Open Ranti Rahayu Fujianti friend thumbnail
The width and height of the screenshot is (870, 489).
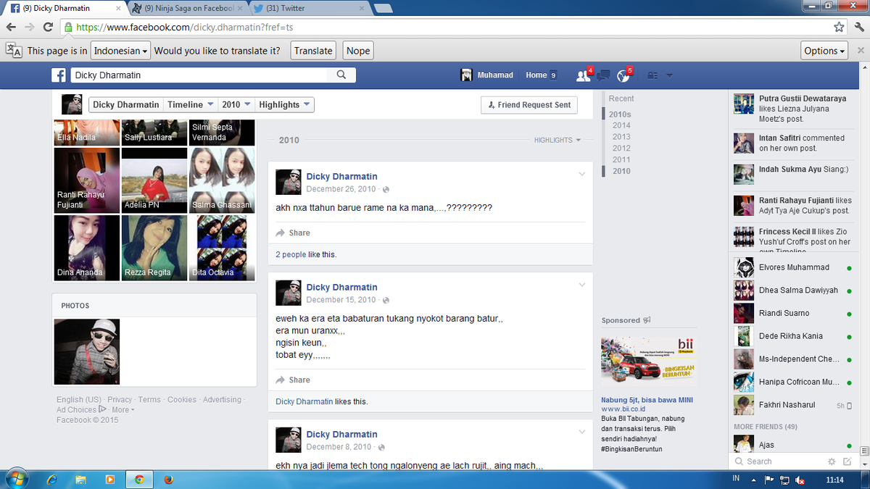[87, 180]
